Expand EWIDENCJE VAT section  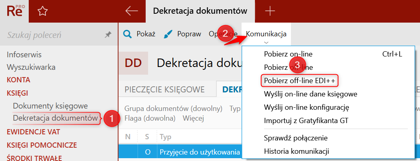pyautogui.click(x=33, y=132)
